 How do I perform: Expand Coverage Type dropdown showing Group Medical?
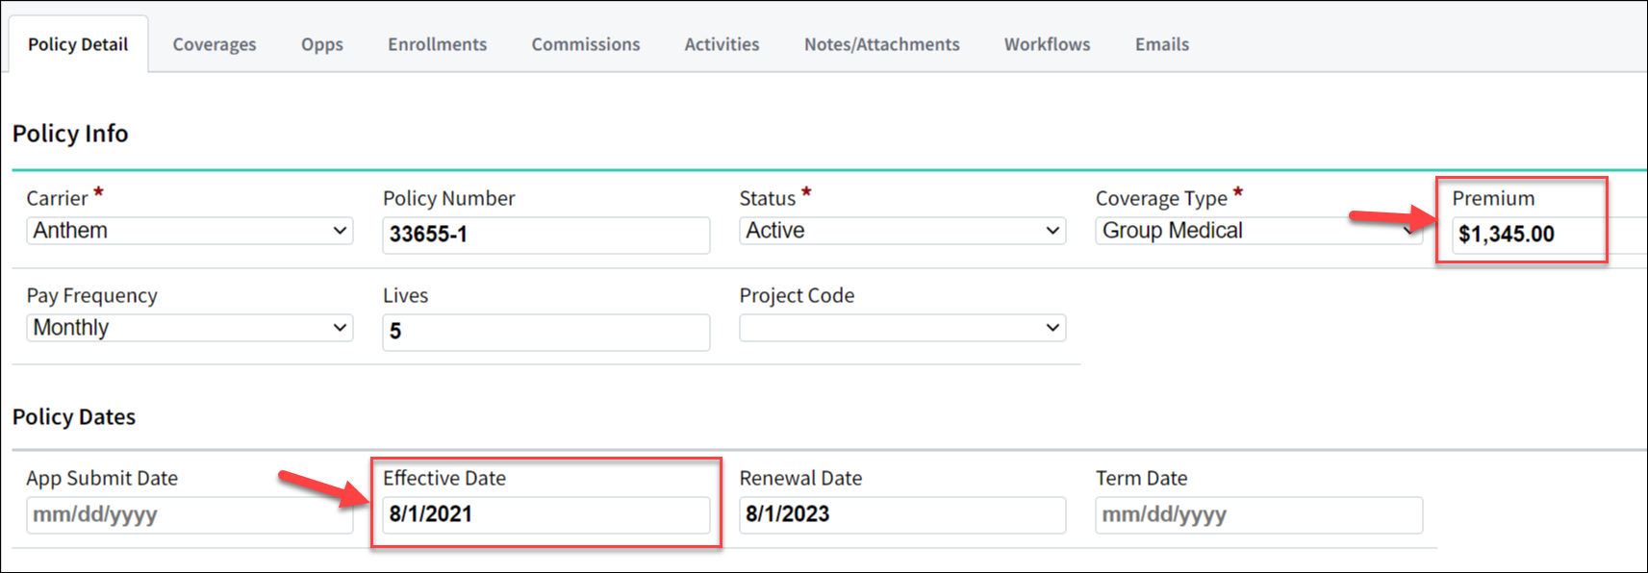1258,231
